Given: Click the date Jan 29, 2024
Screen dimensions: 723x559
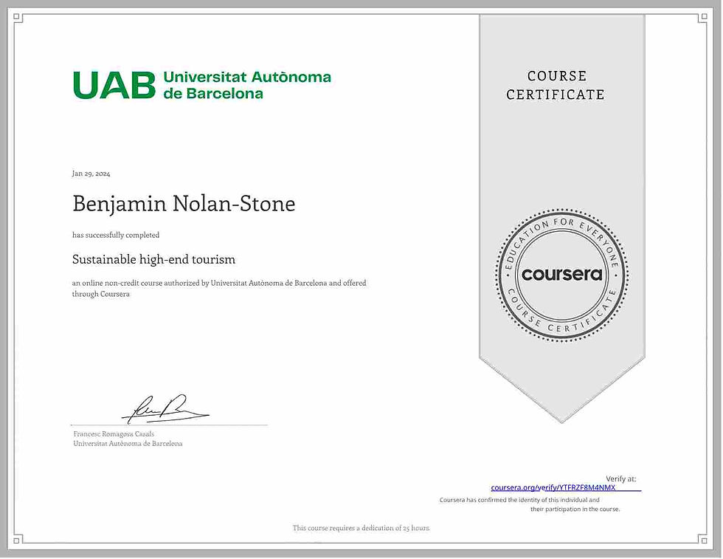Looking at the screenshot, I should [91, 174].
